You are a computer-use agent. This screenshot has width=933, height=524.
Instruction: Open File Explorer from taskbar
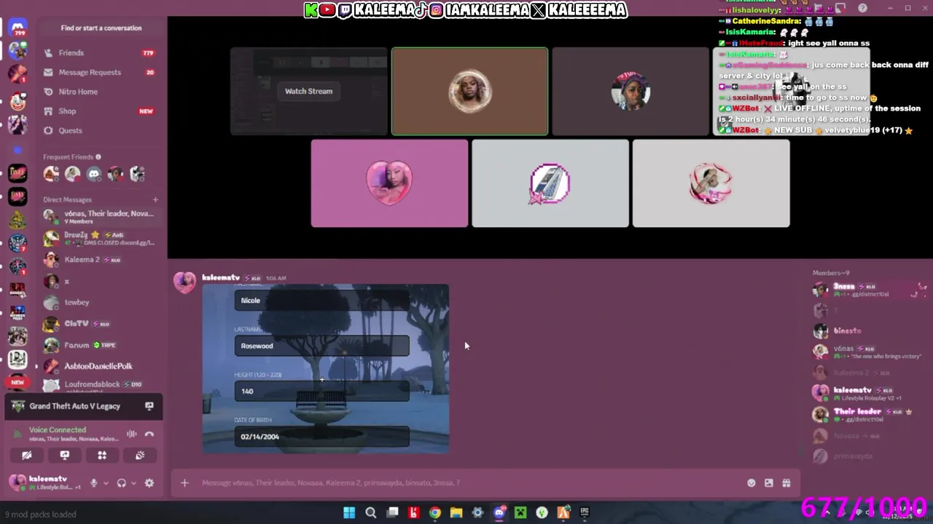[x=456, y=513]
